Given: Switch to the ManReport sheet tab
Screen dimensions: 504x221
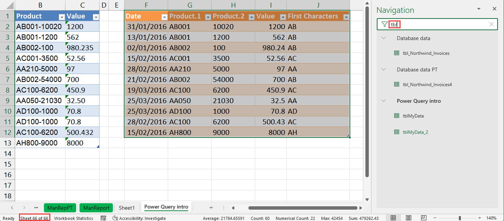Looking at the screenshot, I should pyautogui.click(x=96, y=207).
